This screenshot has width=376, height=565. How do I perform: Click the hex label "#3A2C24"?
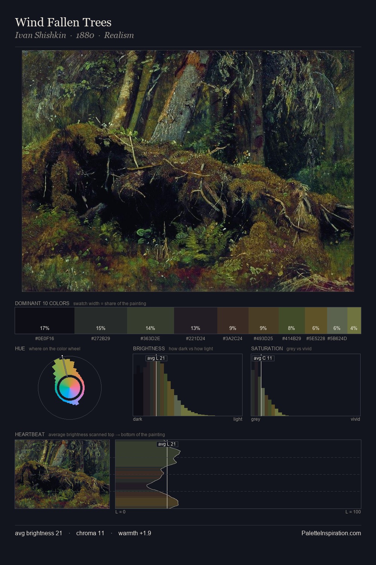(233, 338)
